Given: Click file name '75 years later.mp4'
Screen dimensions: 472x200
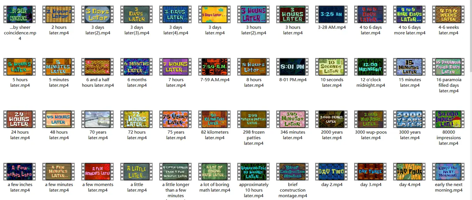Looking at the screenshot, I should coord(176,135).
